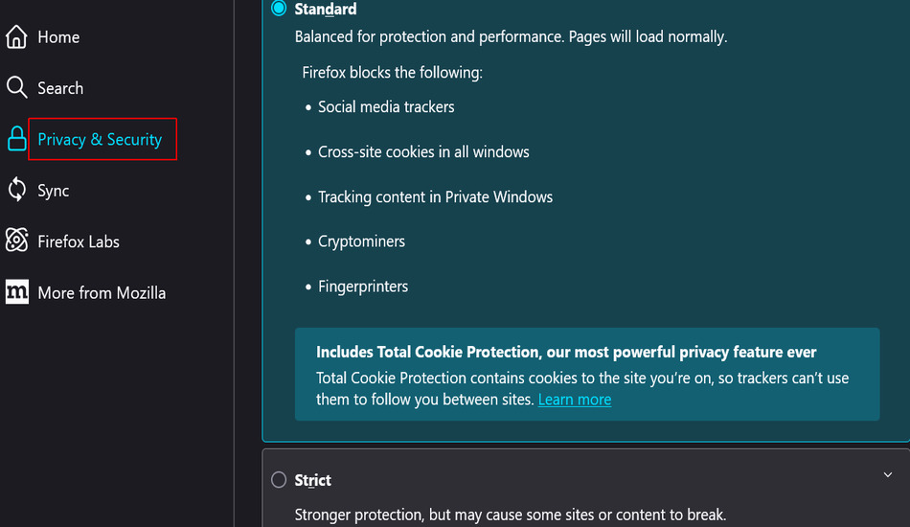Click the Firefox Labs atom icon
This screenshot has height=527, width=910.
tap(16, 240)
